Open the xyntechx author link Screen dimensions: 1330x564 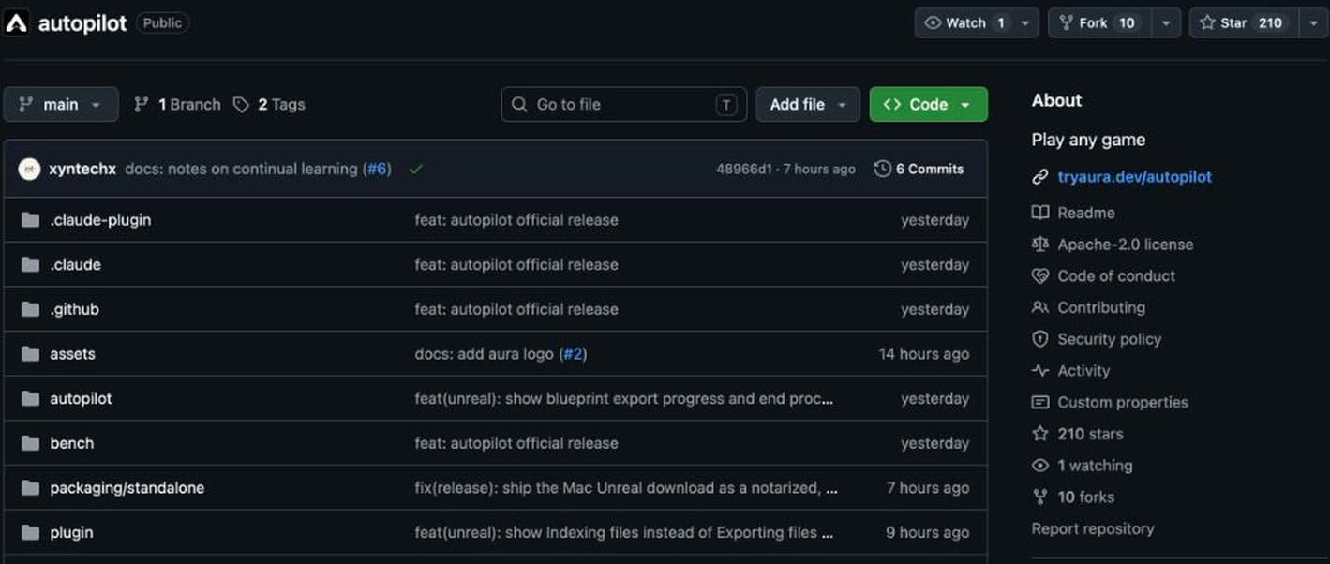82,169
